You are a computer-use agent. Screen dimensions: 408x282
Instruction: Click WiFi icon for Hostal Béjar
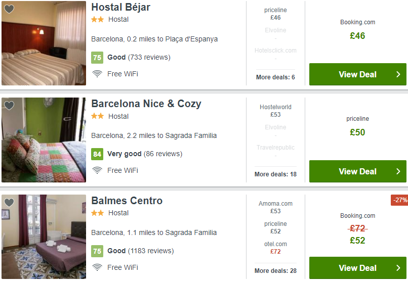click(97, 74)
